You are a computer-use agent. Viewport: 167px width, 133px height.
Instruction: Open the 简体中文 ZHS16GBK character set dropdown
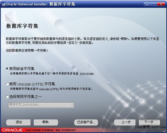[41, 105]
